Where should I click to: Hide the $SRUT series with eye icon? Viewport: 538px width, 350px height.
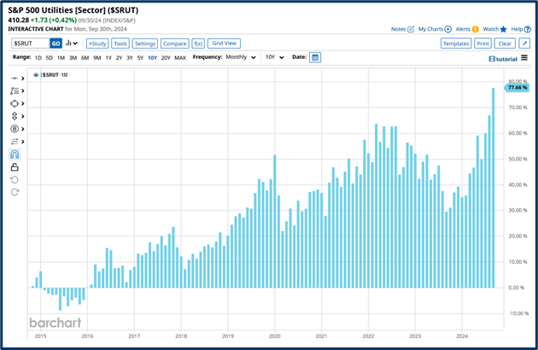point(36,75)
